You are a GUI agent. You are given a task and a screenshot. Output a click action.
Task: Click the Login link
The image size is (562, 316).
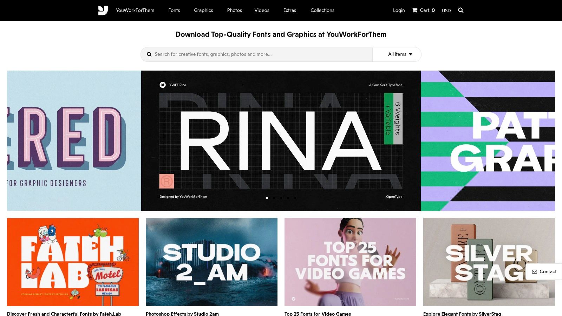tap(399, 10)
